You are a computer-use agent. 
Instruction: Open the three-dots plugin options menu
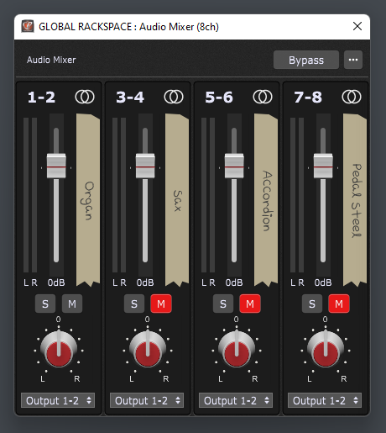(x=353, y=60)
